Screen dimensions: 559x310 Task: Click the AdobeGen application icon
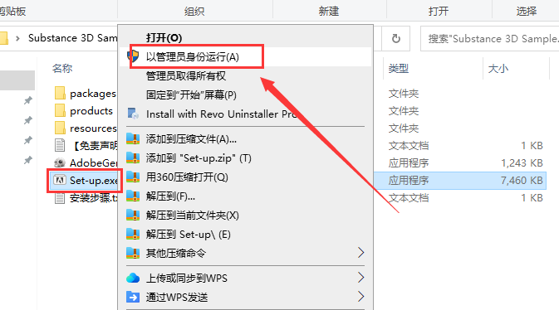click(60, 162)
